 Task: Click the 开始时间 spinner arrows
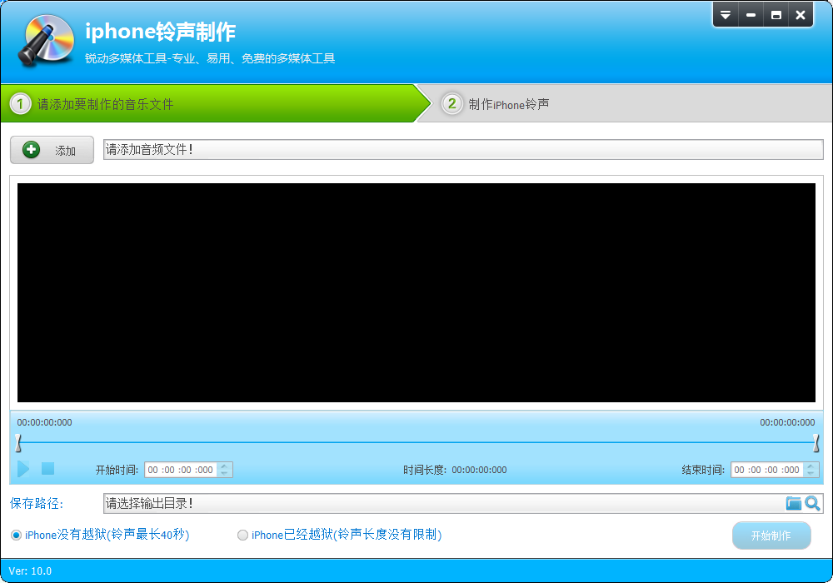coord(226,470)
